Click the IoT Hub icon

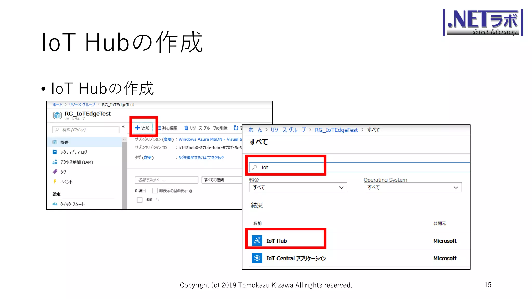[257, 241]
